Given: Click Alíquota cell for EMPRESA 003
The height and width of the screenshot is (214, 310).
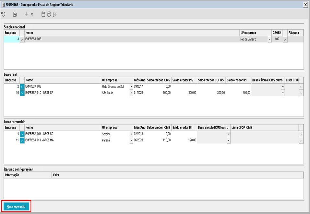Looking at the screenshot, I should (x=295, y=39).
